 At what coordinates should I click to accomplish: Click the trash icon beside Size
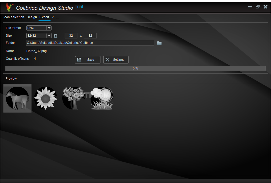tap(55, 36)
